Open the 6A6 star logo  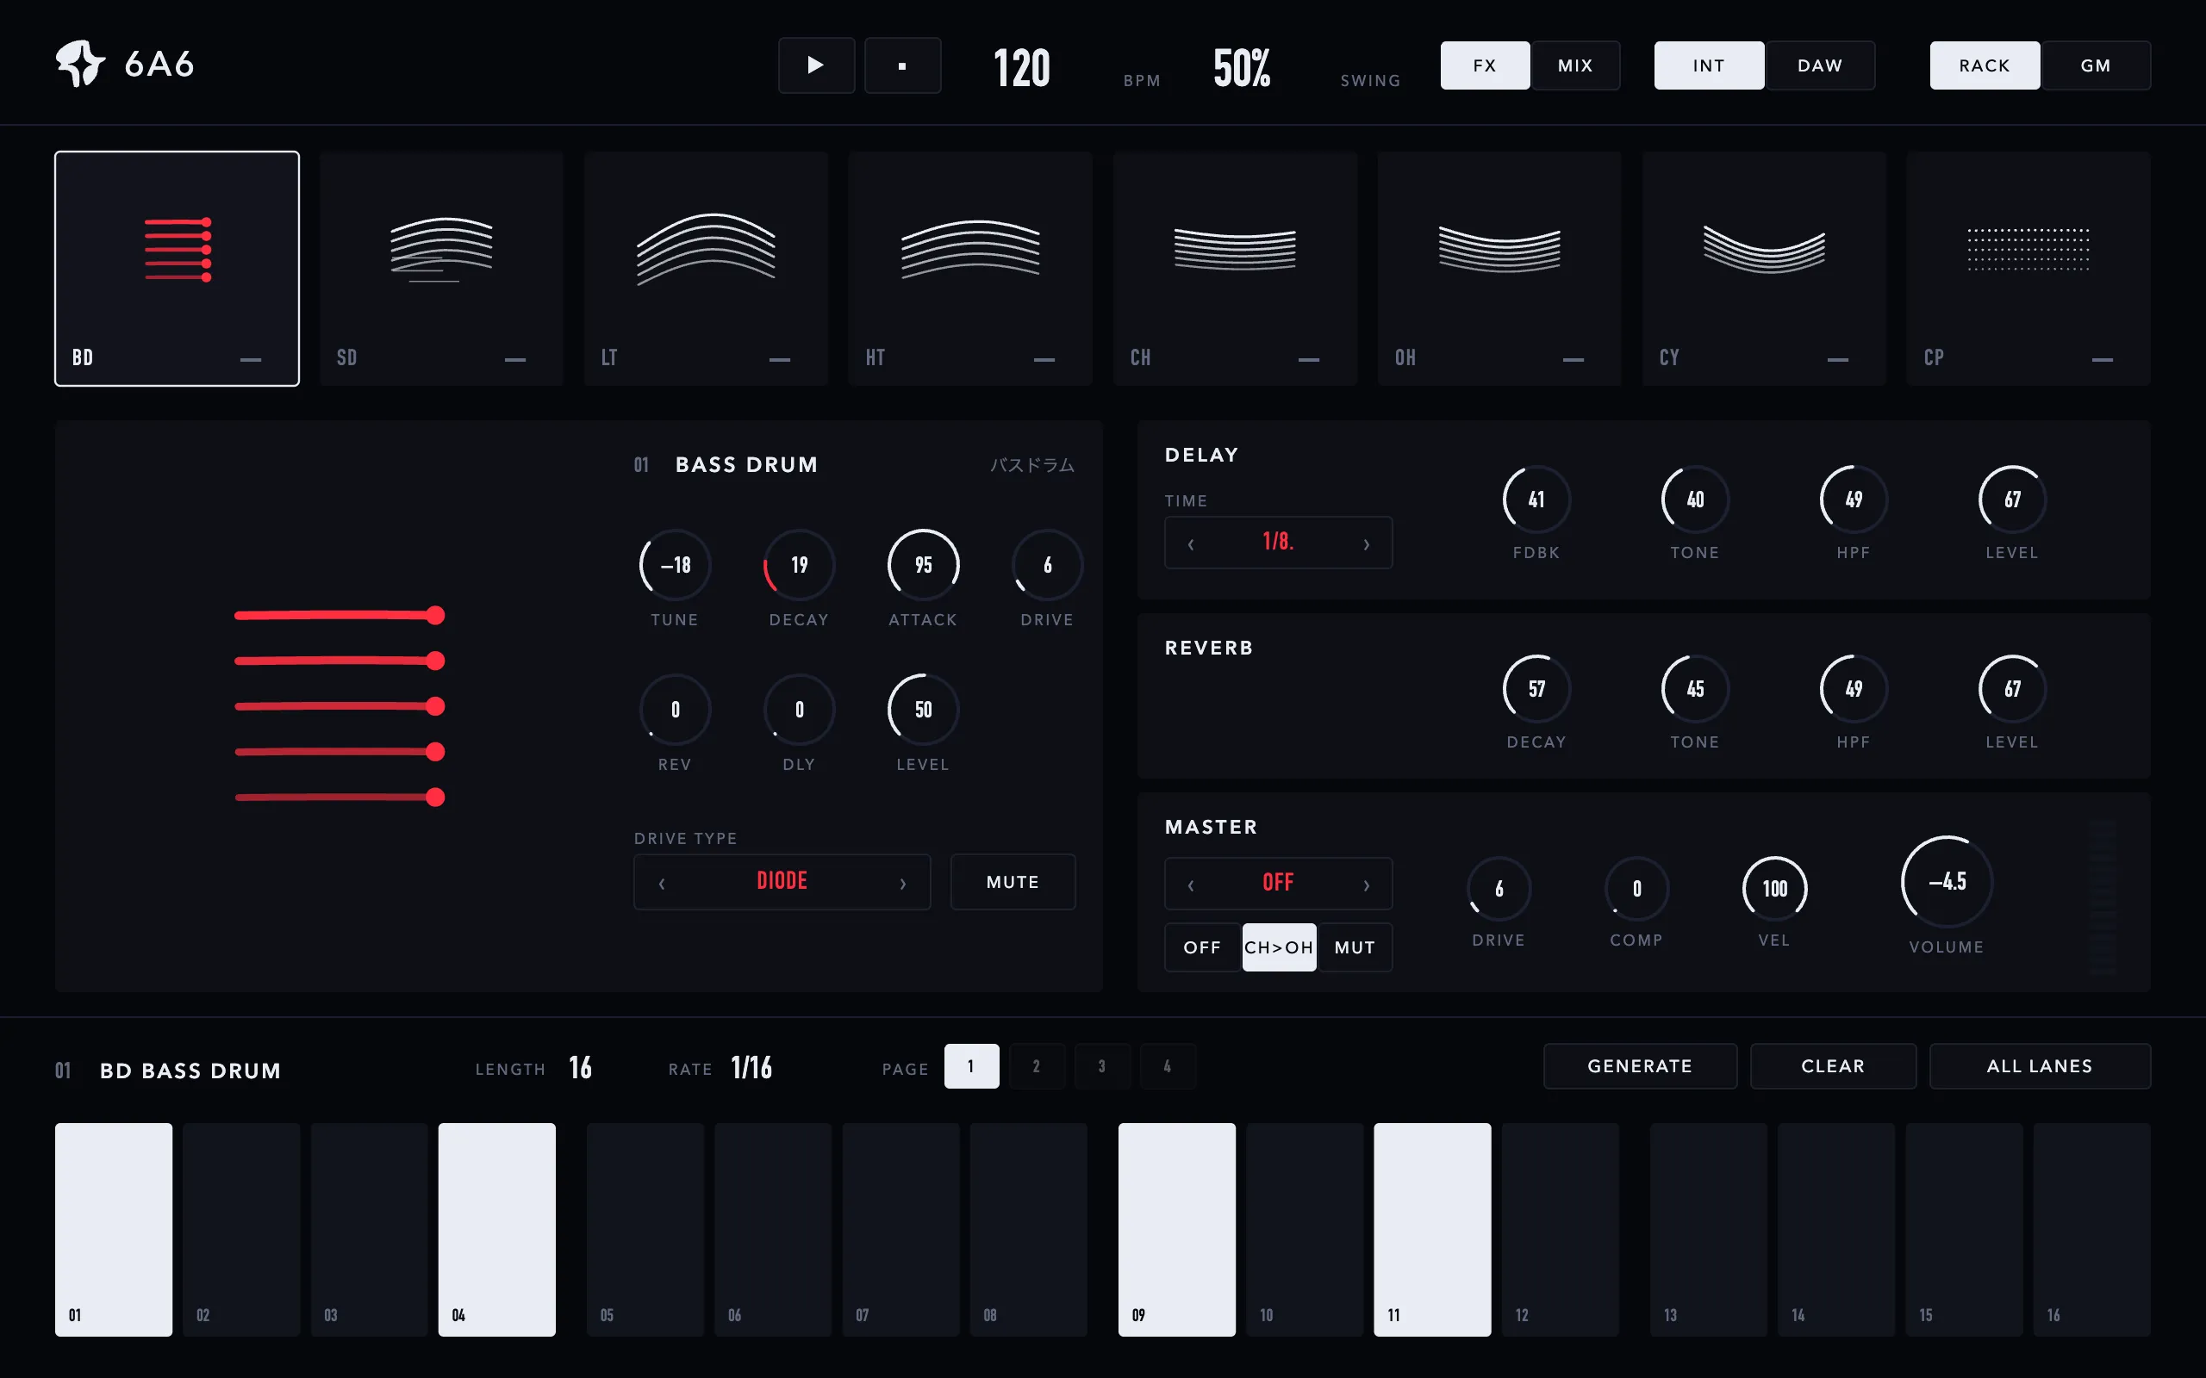coord(80,64)
